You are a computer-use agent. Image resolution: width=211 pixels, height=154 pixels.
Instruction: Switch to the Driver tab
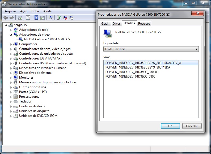pyautogui.click(x=116, y=24)
